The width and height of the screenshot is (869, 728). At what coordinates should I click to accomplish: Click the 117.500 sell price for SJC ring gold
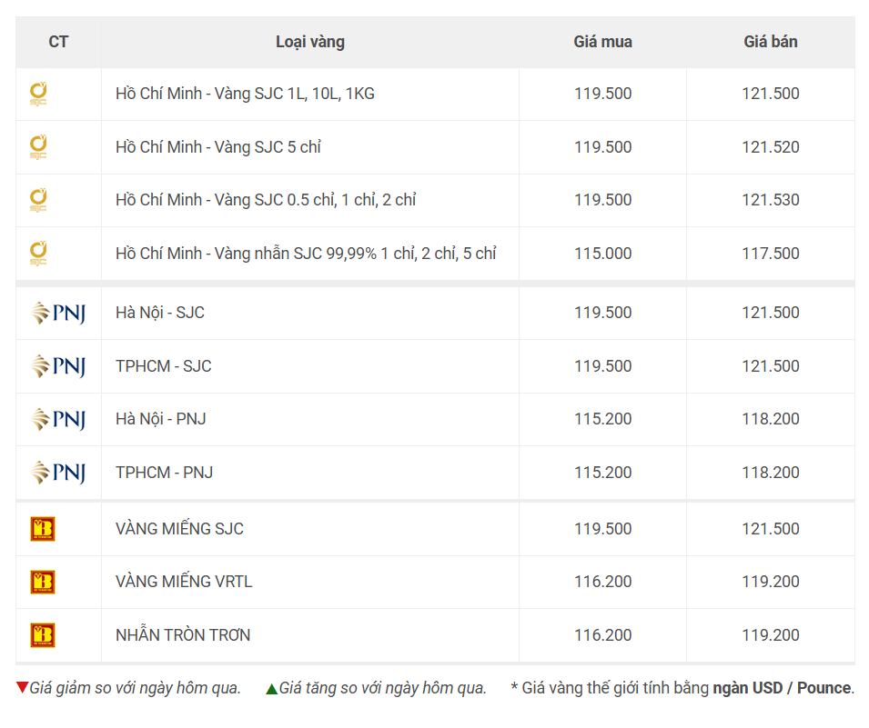tap(771, 254)
